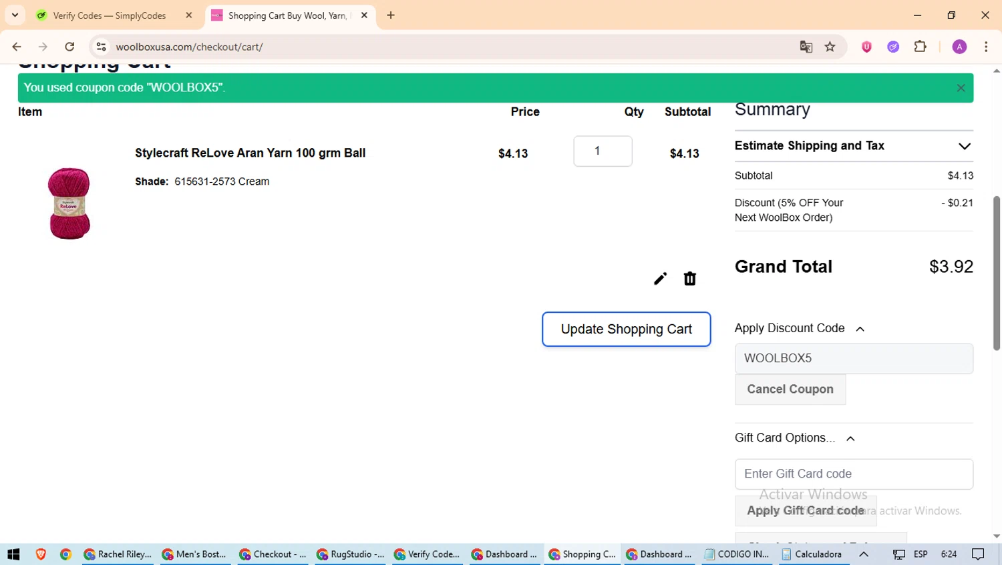
Task: Click the pink yarn product thumbnail
Action: pyautogui.click(x=69, y=203)
